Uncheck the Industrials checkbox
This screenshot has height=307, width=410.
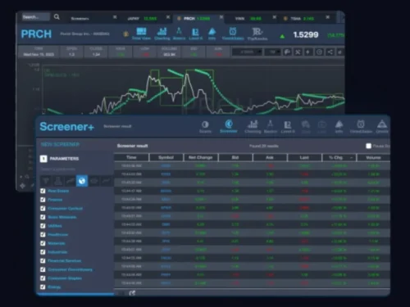(x=43, y=252)
